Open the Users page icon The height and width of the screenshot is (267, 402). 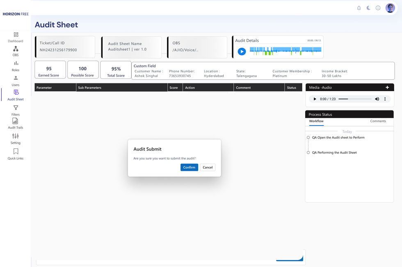(x=16, y=78)
